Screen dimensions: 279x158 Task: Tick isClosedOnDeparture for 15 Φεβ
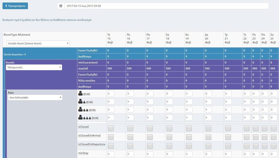111,146
